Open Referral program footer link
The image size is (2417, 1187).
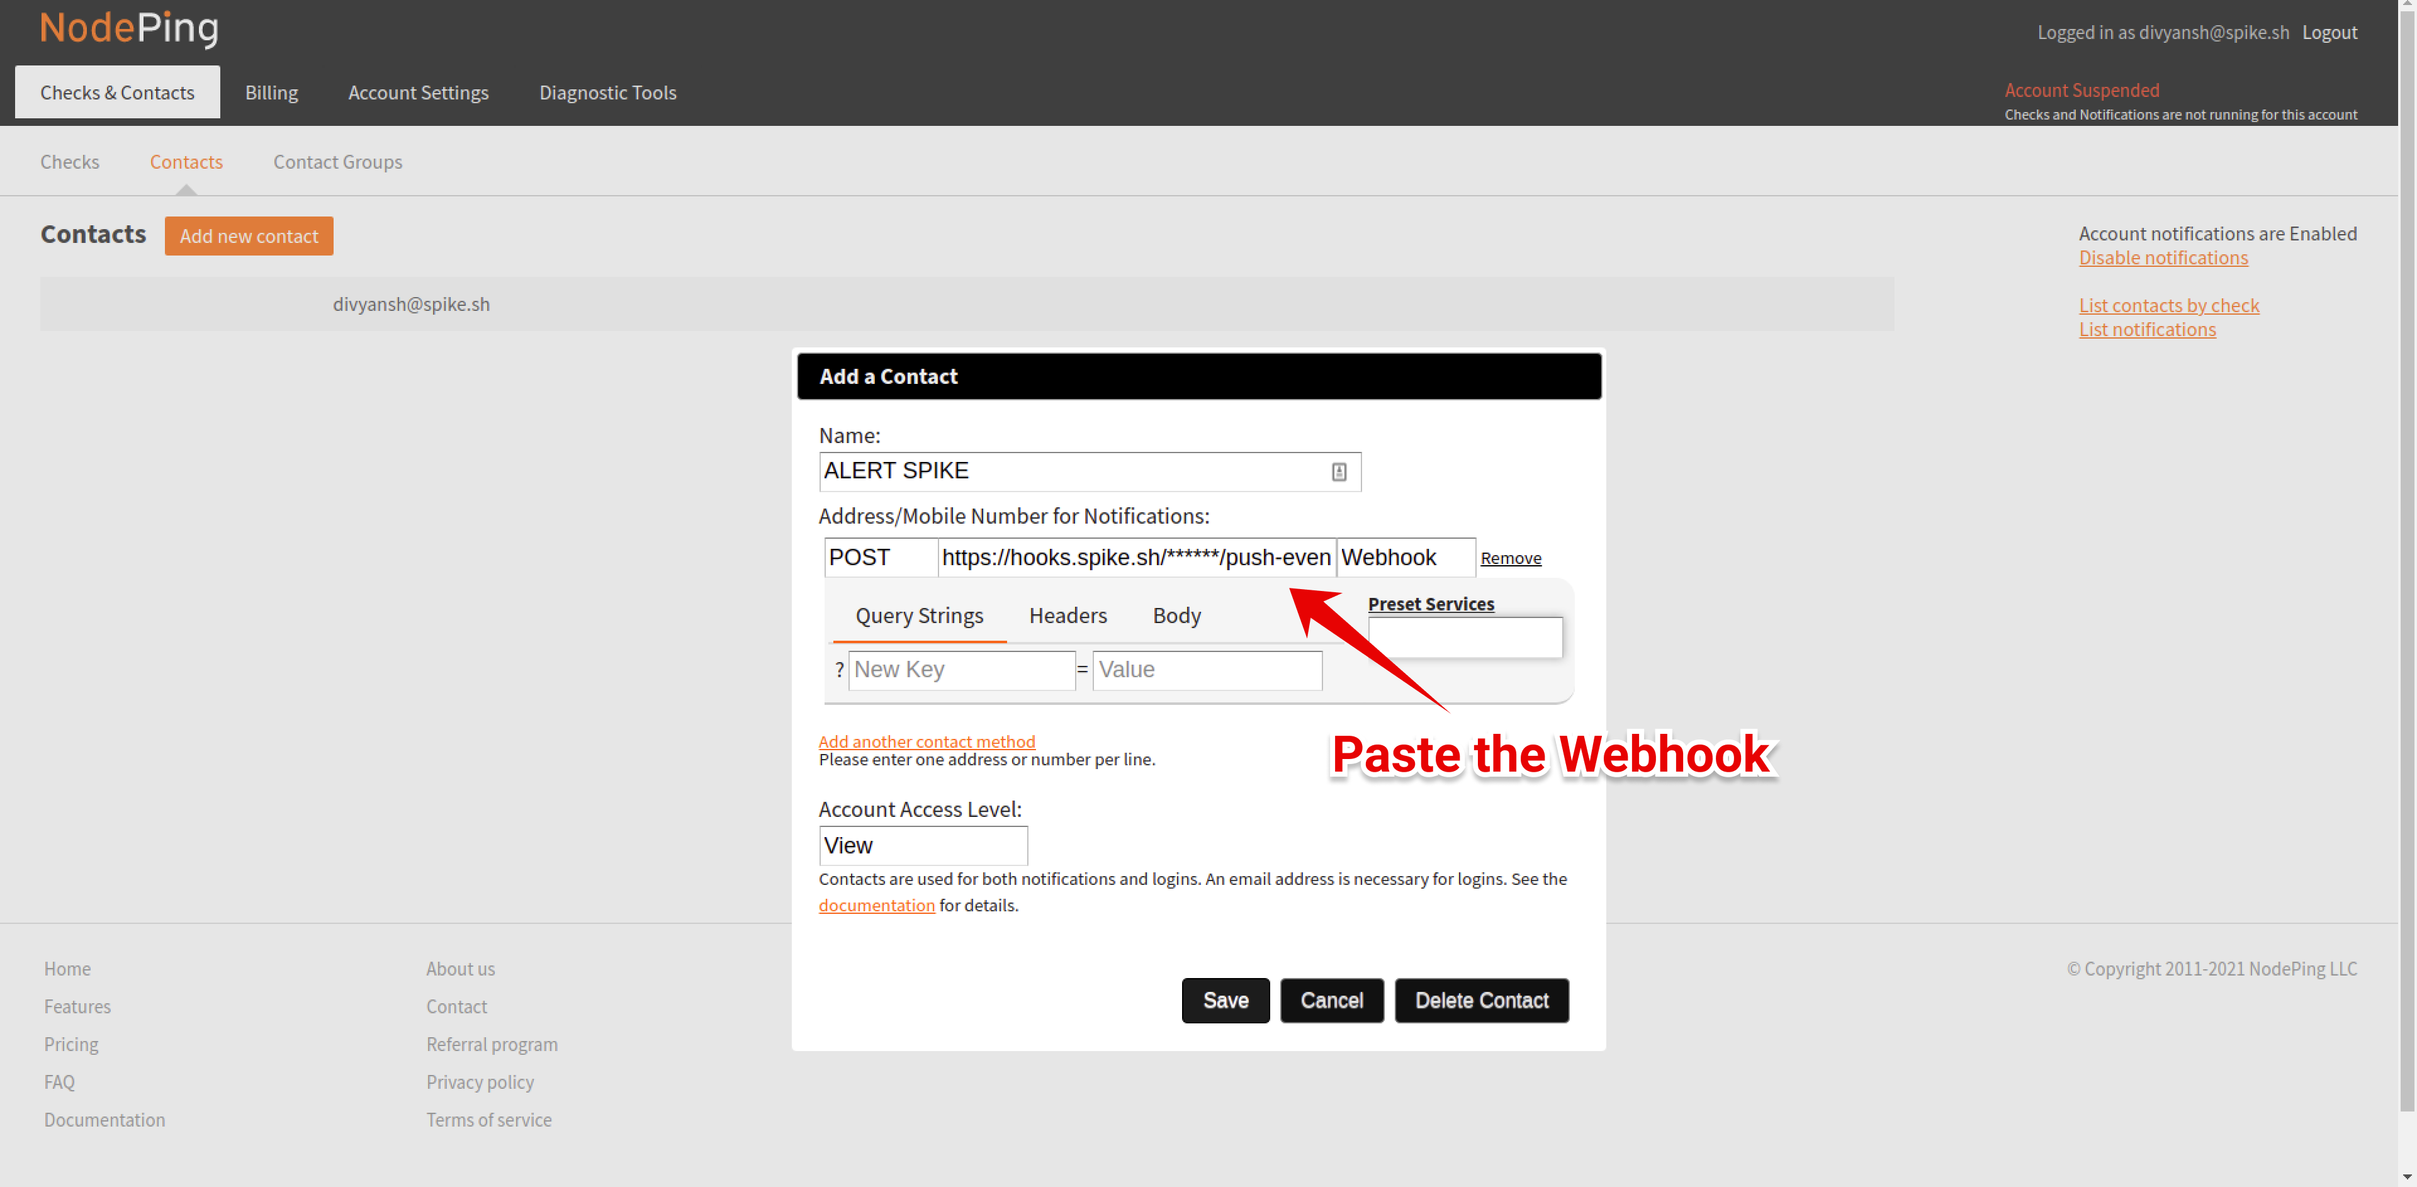[492, 1044]
